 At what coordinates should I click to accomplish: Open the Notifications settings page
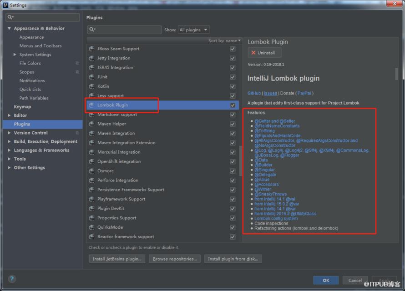point(32,81)
